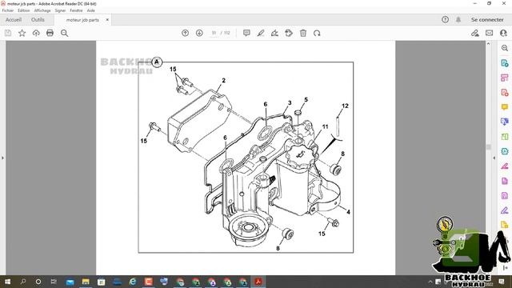
Task: Open the Fenêtre menu
Action: pyautogui.click(x=77, y=10)
